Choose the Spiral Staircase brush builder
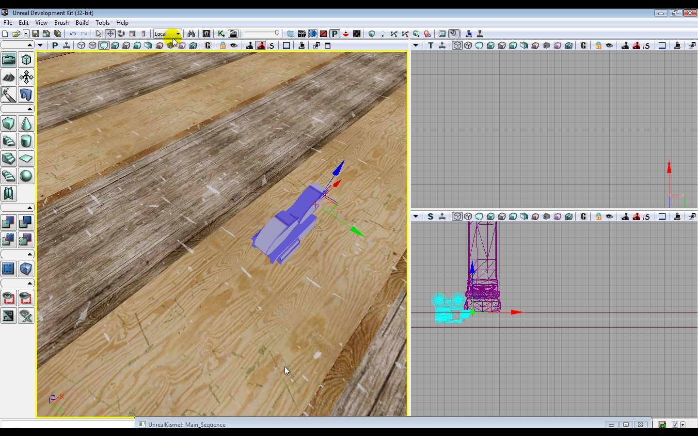 click(x=9, y=176)
